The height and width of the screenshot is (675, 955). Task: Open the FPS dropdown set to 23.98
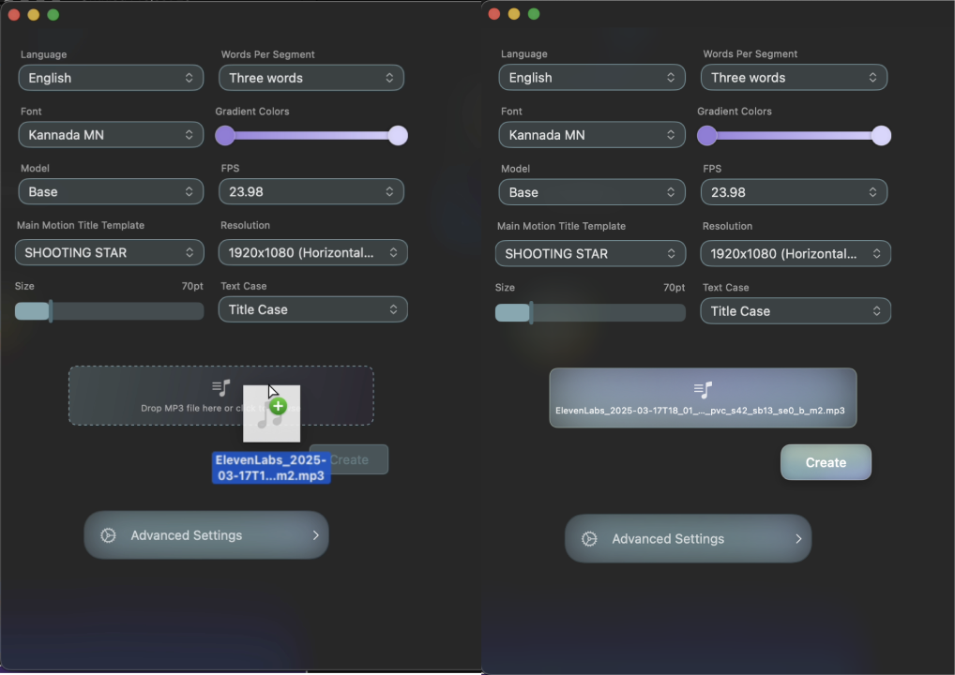pyautogui.click(x=311, y=191)
